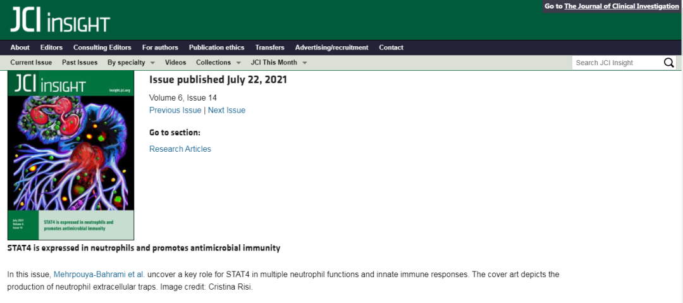
Task: Open the Videos section
Action: click(176, 63)
